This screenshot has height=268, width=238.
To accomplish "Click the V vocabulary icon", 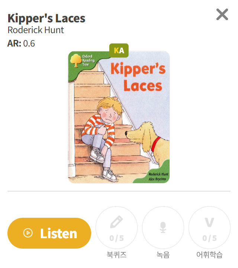I will 209,222.
